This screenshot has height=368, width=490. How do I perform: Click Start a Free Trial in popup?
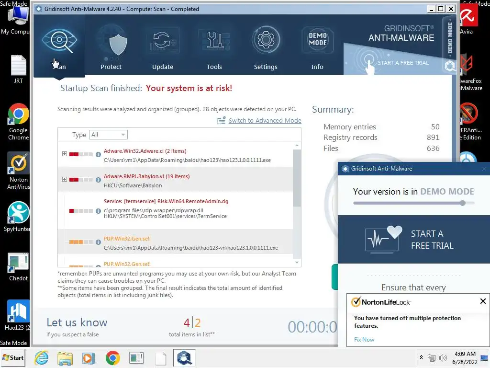414,240
